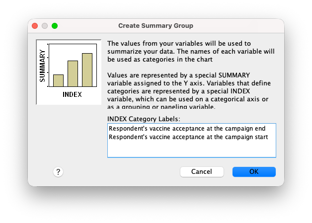312x223 pixels.
Task: Select the 'campaign end' category label line
Action: click(187, 129)
